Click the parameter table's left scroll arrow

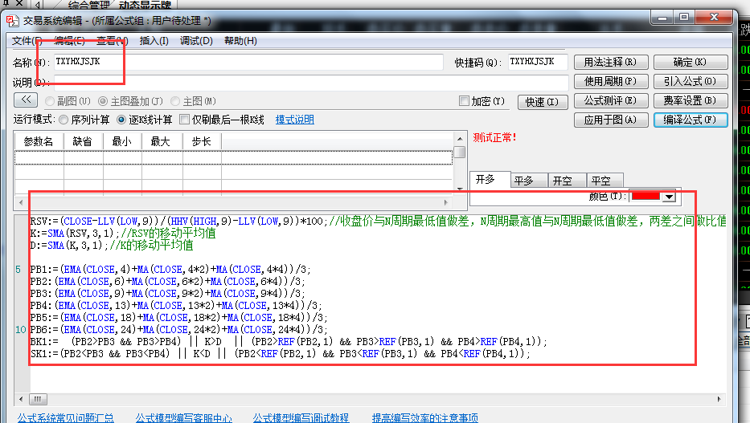(21, 202)
